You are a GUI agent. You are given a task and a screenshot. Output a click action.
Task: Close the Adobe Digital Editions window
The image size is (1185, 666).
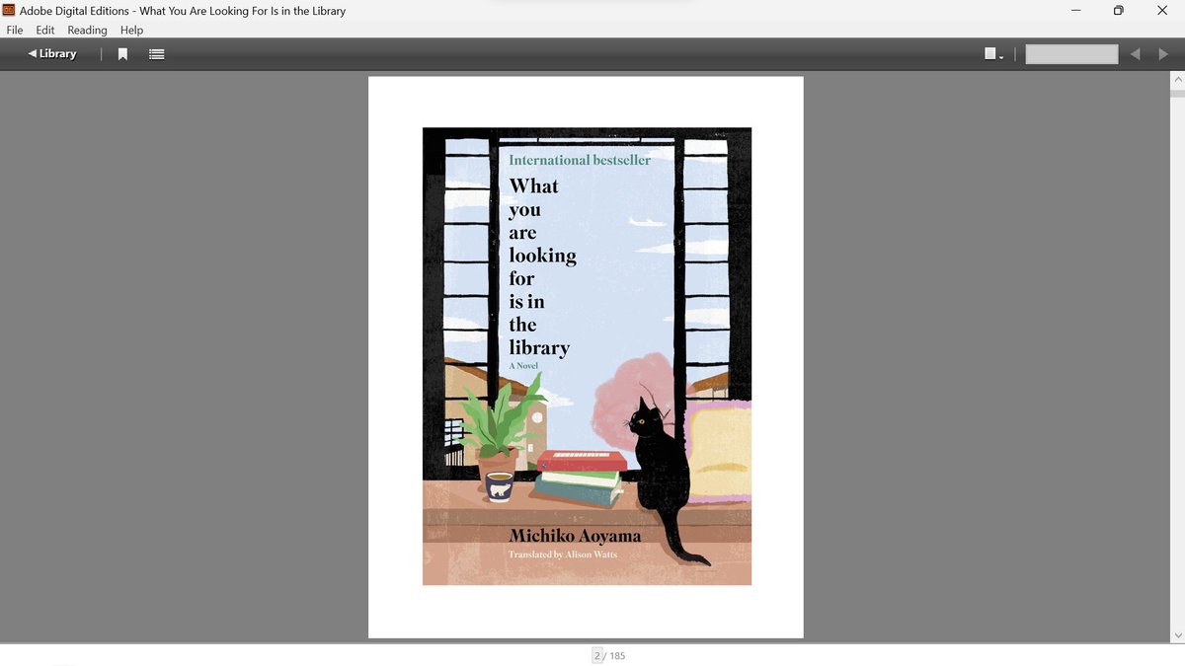tap(1162, 11)
